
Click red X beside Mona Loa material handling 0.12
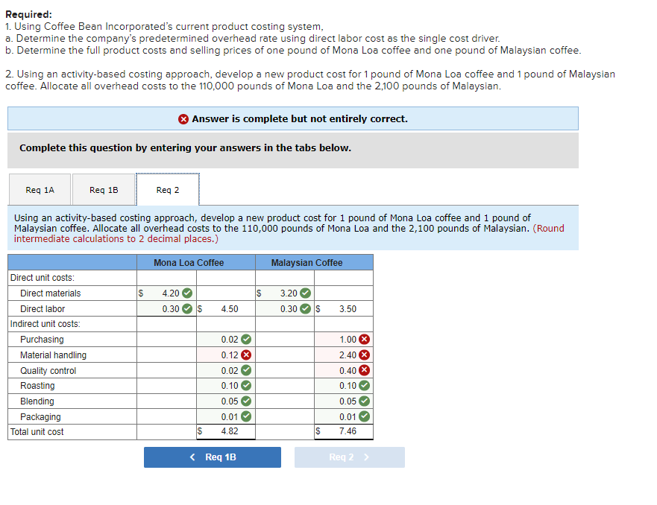click(x=246, y=355)
